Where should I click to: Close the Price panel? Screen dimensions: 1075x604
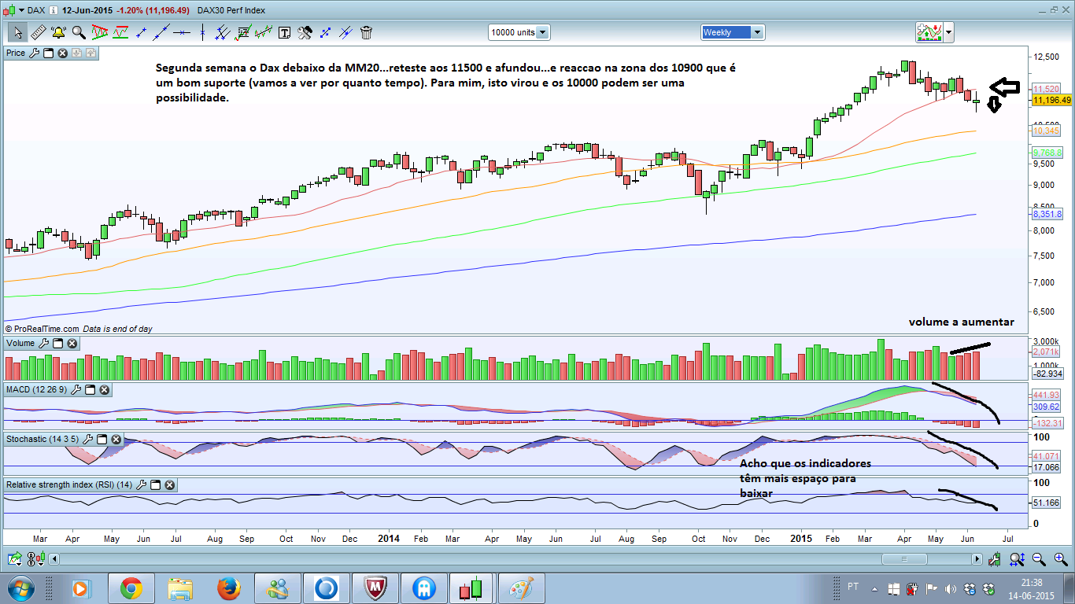(x=62, y=53)
